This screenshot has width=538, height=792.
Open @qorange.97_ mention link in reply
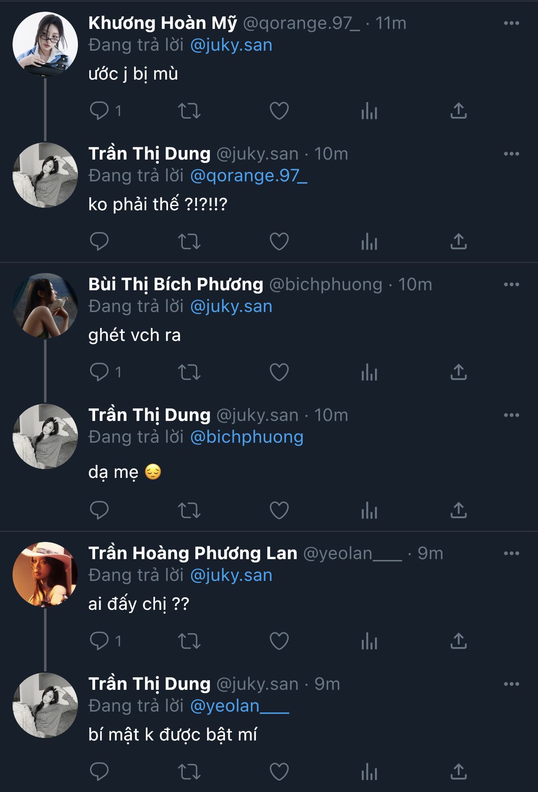(x=248, y=176)
